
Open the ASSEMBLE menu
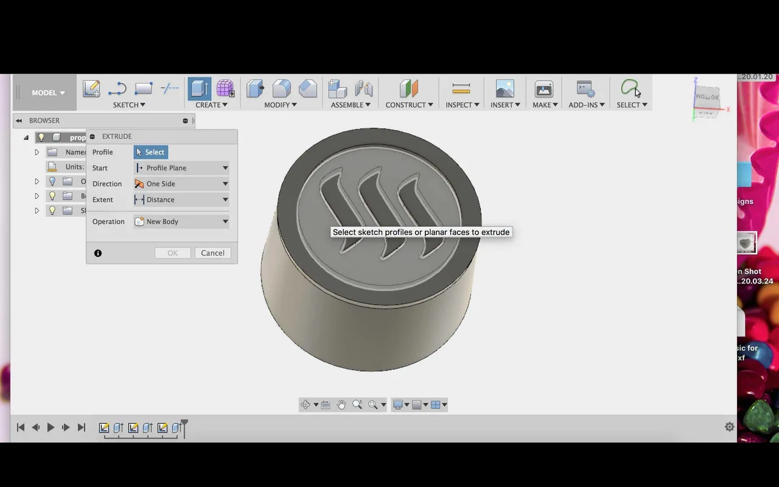click(x=351, y=105)
